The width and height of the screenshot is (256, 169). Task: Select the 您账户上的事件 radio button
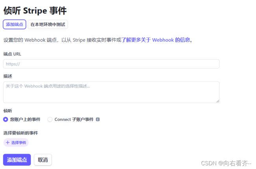[6, 119]
